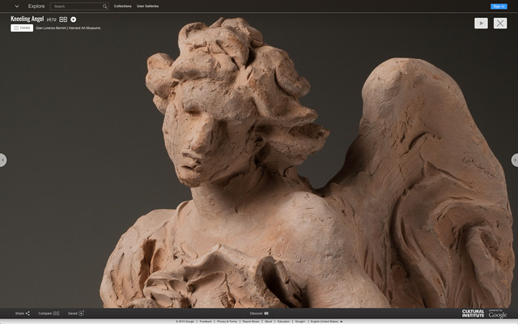The image size is (518, 324).
Task: Open Privacy & Terms footer link
Action: point(227,322)
